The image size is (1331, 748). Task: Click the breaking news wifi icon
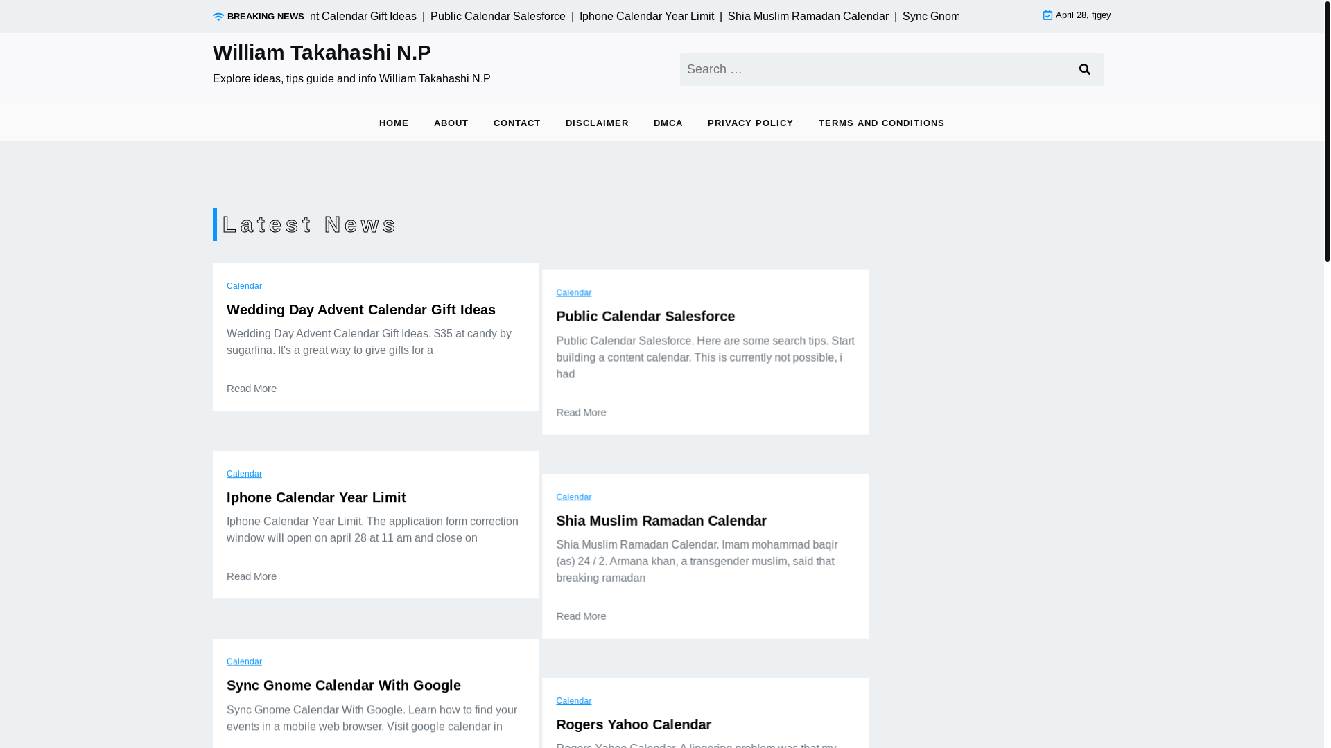pos(218,17)
